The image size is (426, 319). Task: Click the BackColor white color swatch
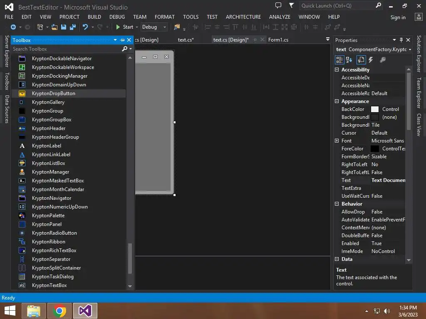pos(375,109)
